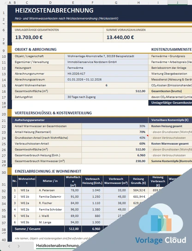
Task: Click the 238,00 Gesamtverbrauch Warmwasser cell
Action: (x=115, y=161)
